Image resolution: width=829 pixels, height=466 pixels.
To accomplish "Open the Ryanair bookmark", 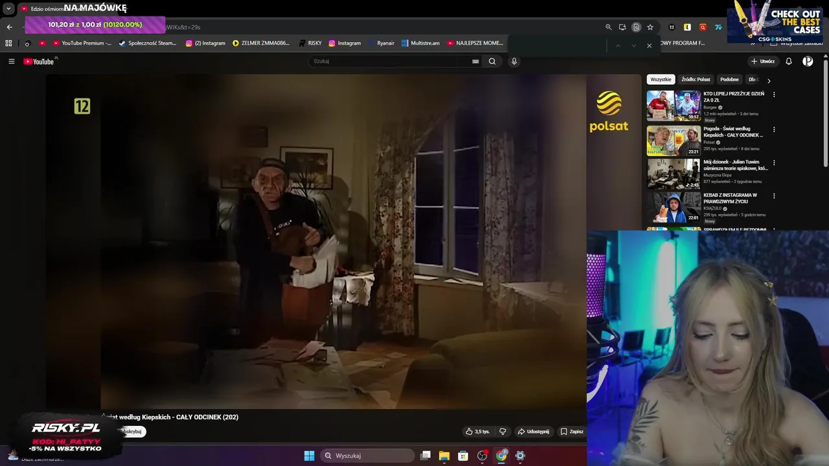I will (x=381, y=43).
